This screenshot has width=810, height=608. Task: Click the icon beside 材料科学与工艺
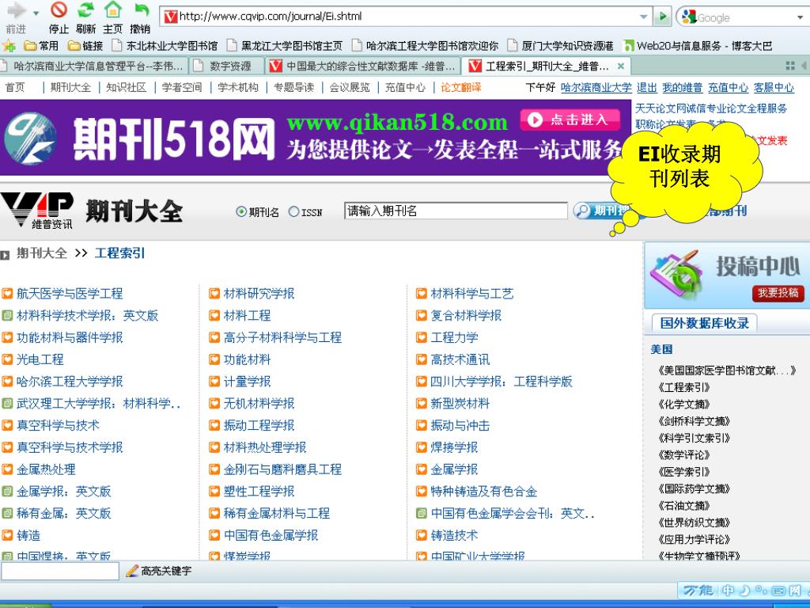pyautogui.click(x=422, y=294)
